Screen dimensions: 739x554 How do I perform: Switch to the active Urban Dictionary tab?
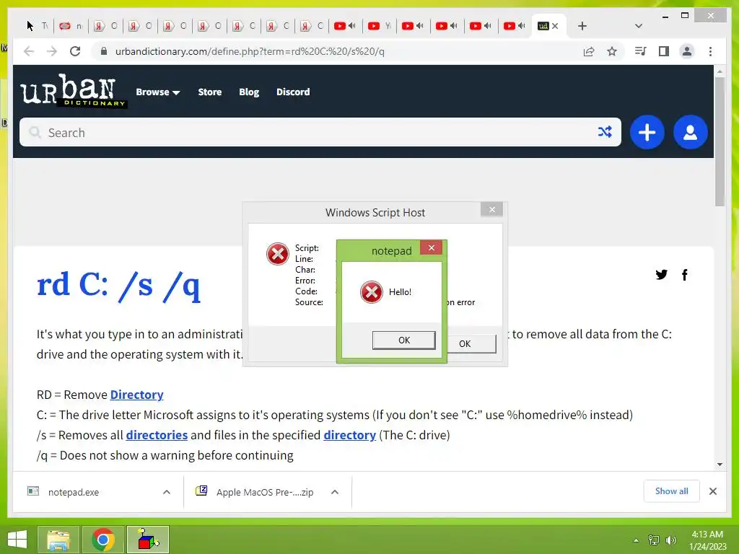pos(543,26)
